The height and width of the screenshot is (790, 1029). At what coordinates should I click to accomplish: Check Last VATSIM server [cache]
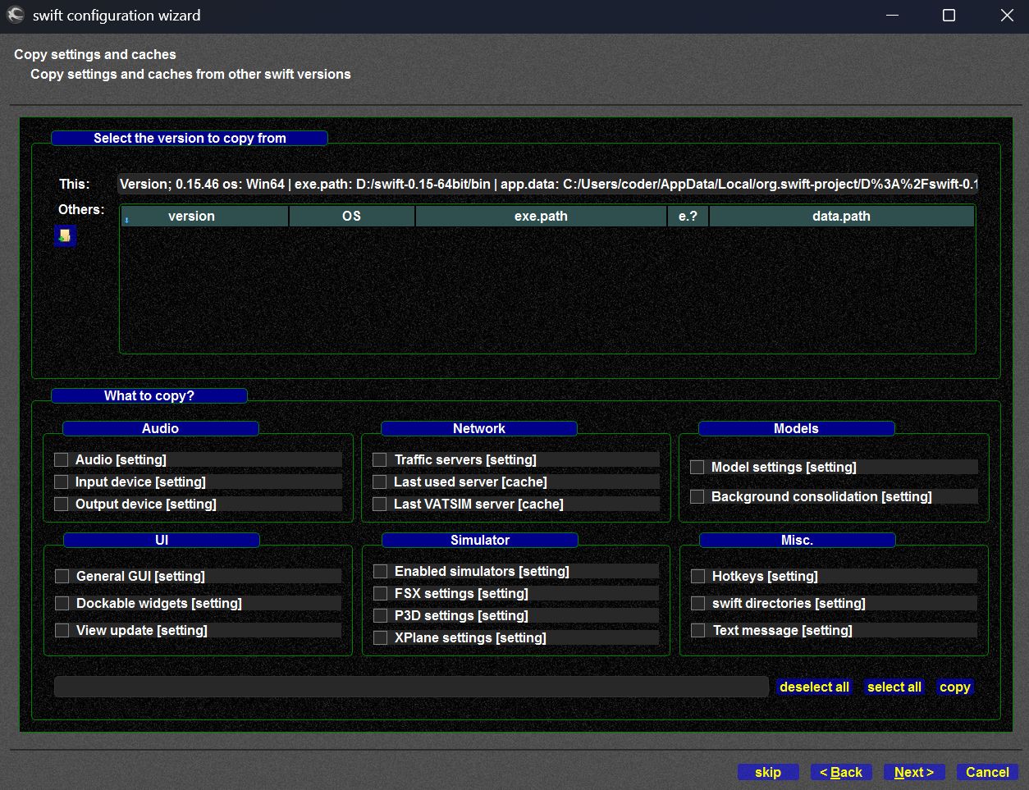380,504
